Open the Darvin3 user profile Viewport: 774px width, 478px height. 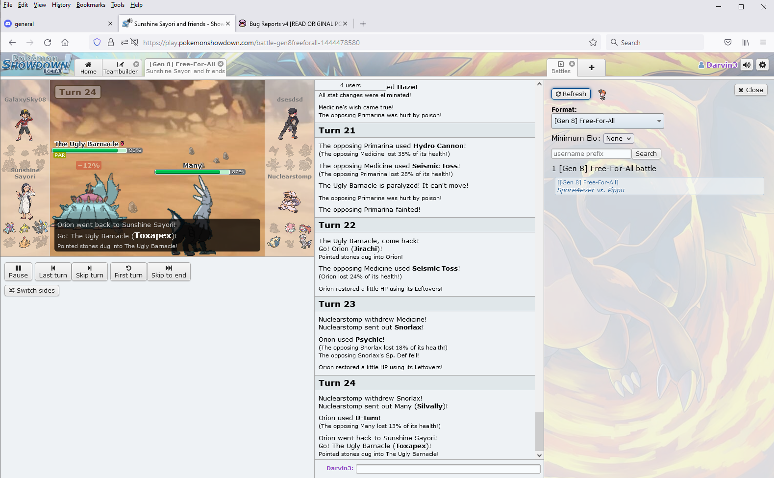(718, 65)
